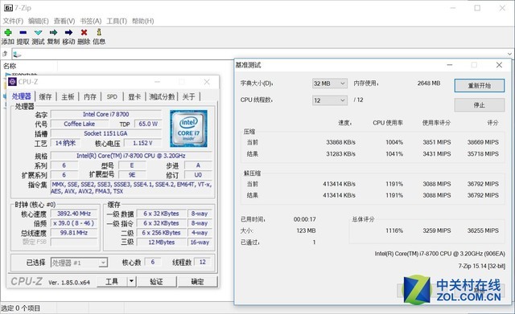
Task: Click the Info (信息) toolbar icon
Action: click(99, 32)
